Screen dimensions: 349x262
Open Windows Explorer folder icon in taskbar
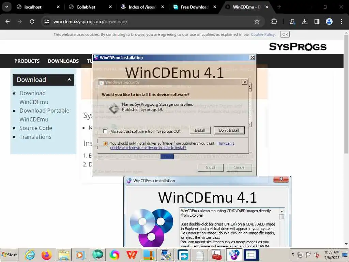click(63, 255)
